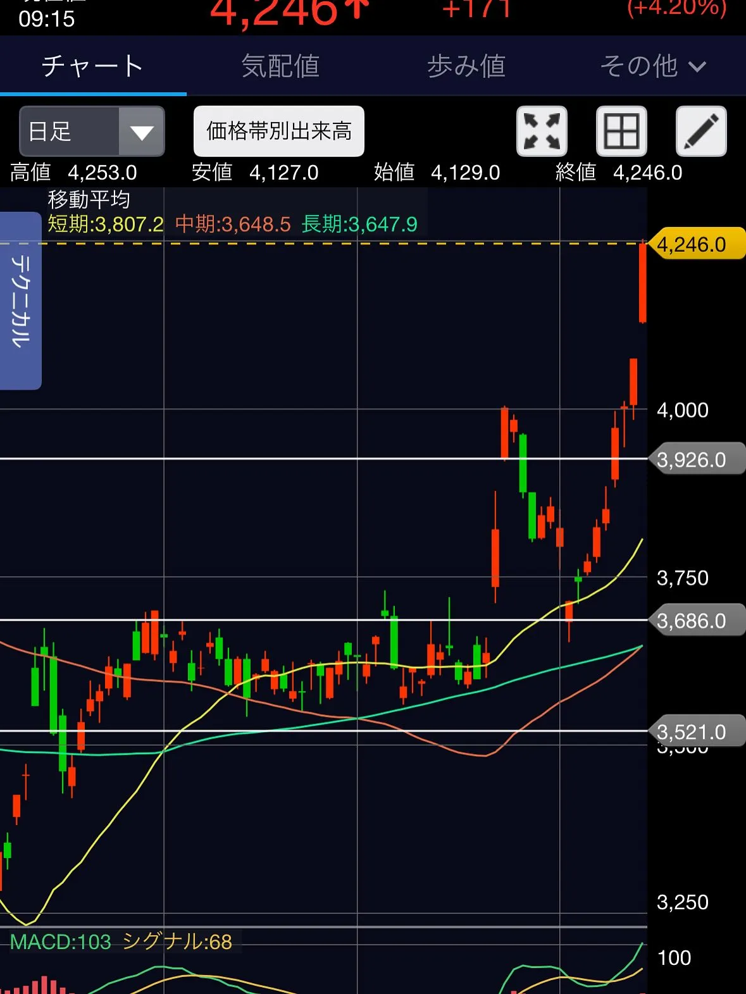Image resolution: width=746 pixels, height=994 pixels.
Task: Select the 3,686.0 horizontal line label
Action: tap(695, 621)
